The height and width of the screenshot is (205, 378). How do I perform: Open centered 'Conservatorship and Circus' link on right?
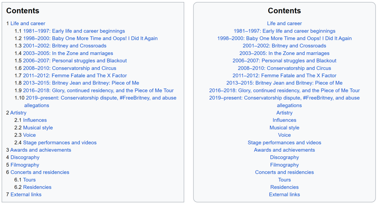[x=284, y=68]
